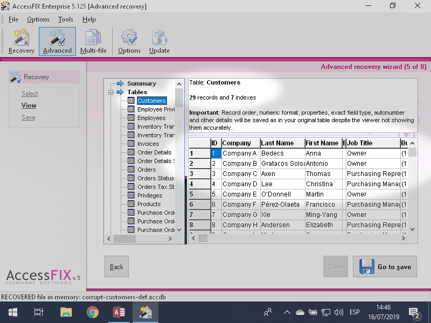Open the File menu
This screenshot has width=431, height=323.
[x=13, y=19]
